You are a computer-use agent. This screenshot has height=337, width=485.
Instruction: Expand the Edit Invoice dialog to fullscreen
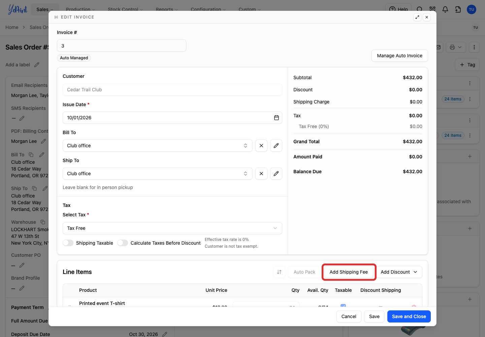(x=417, y=17)
